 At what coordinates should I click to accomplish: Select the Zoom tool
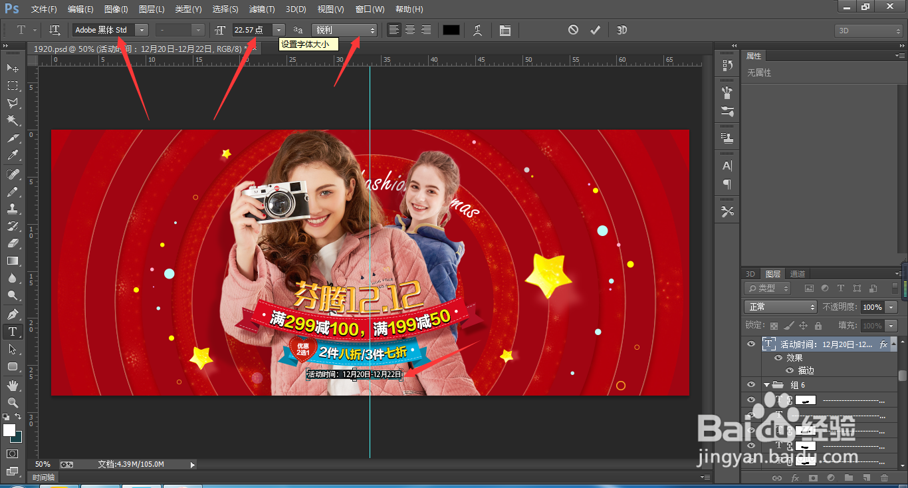coord(12,403)
